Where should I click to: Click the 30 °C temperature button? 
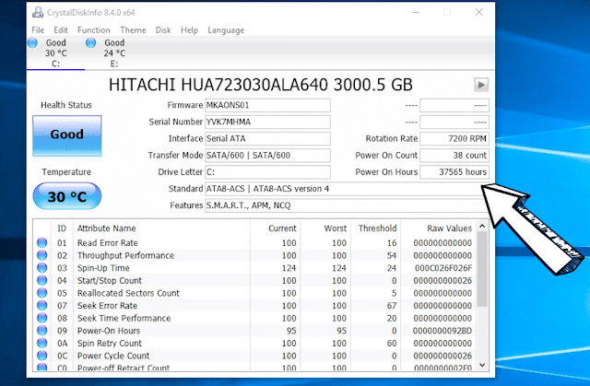pos(67,196)
